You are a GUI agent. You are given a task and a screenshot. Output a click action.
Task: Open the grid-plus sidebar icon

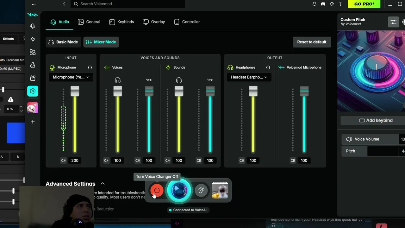(x=33, y=52)
